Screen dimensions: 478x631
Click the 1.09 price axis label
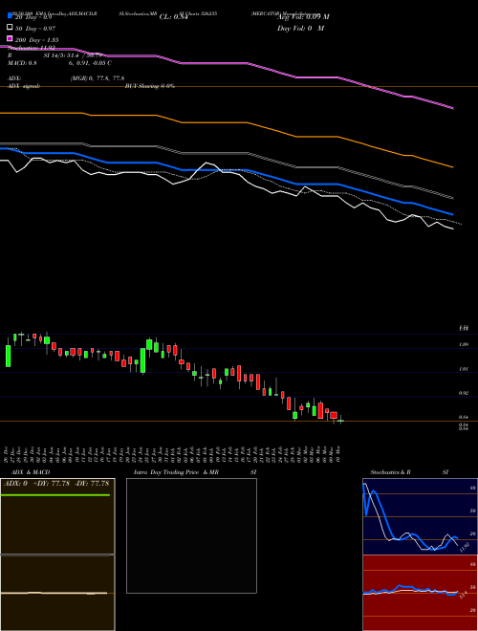pyautogui.click(x=463, y=344)
